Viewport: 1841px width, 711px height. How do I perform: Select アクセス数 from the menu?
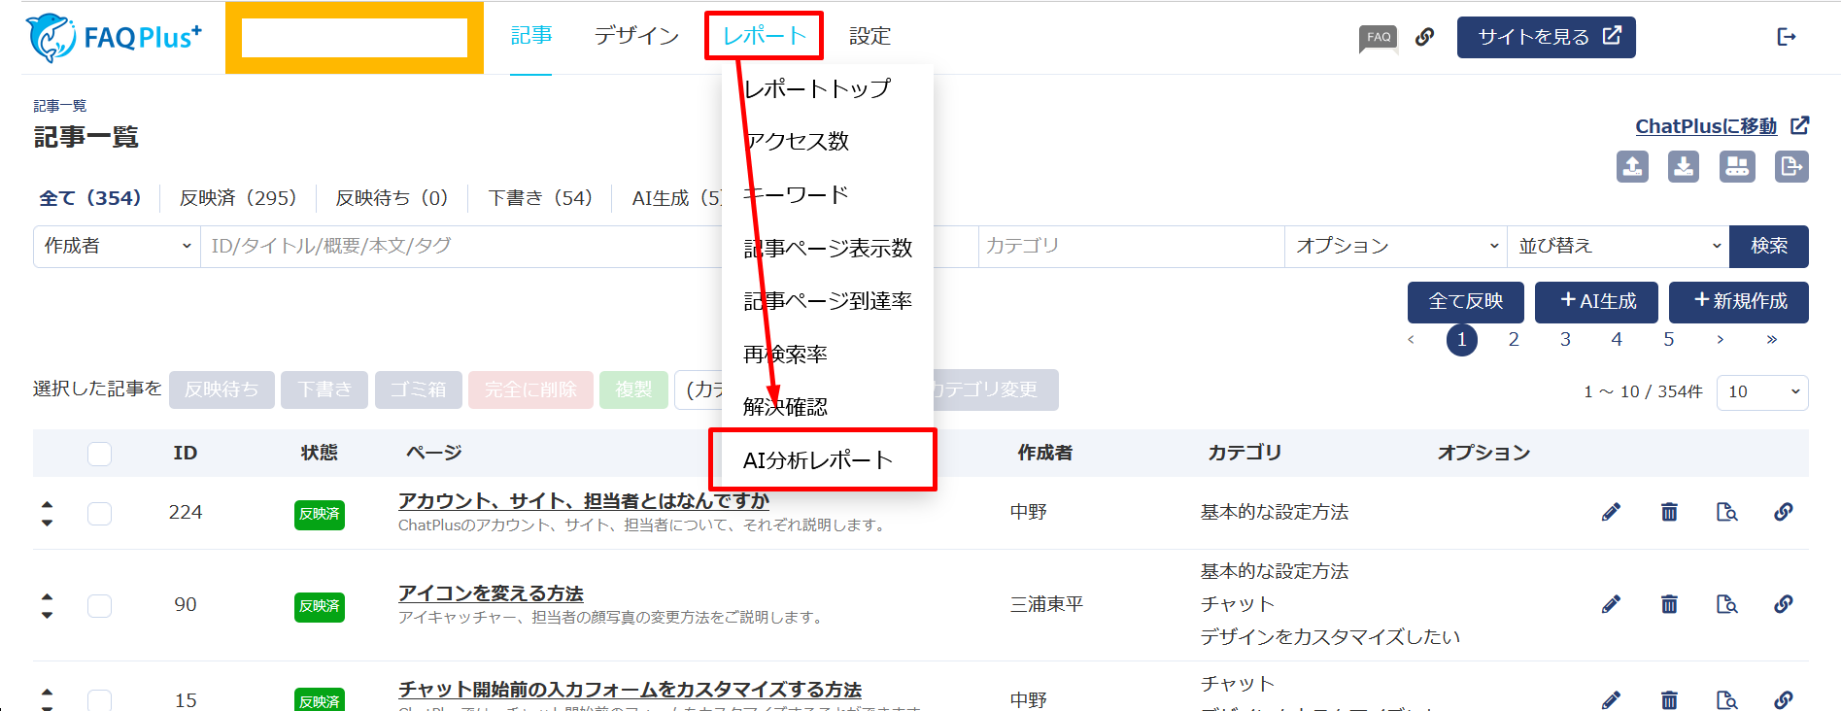tap(797, 141)
